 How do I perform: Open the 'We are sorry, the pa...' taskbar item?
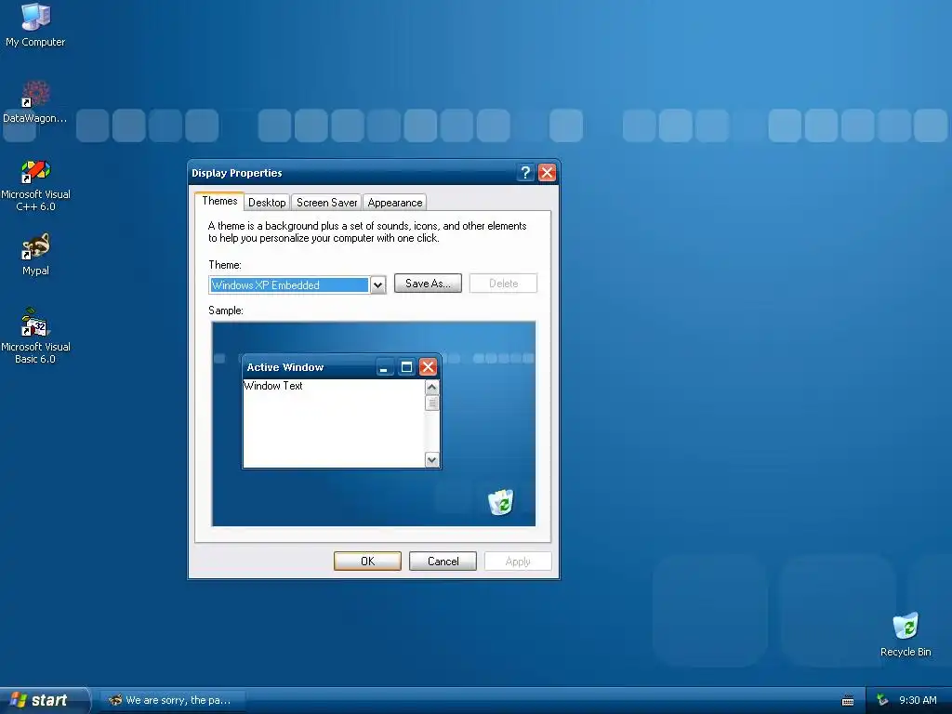click(x=173, y=700)
